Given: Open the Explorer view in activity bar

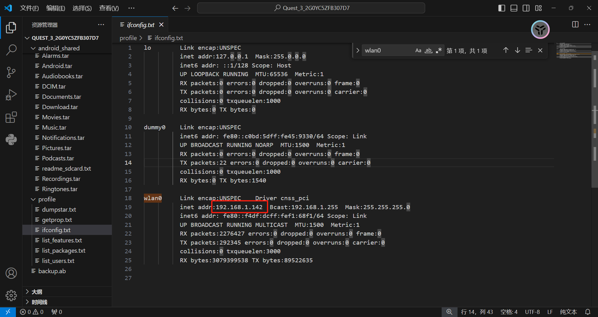Looking at the screenshot, I should [11, 28].
